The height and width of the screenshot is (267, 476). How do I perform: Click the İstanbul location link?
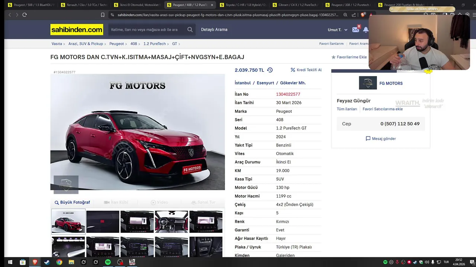(x=243, y=83)
